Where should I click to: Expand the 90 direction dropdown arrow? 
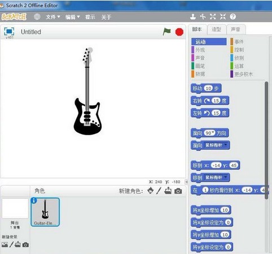tap(213, 132)
